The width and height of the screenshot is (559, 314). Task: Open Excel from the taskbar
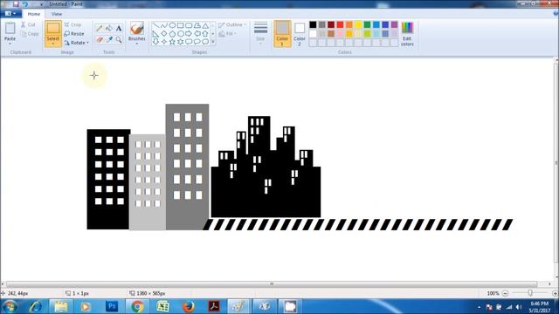point(162,306)
